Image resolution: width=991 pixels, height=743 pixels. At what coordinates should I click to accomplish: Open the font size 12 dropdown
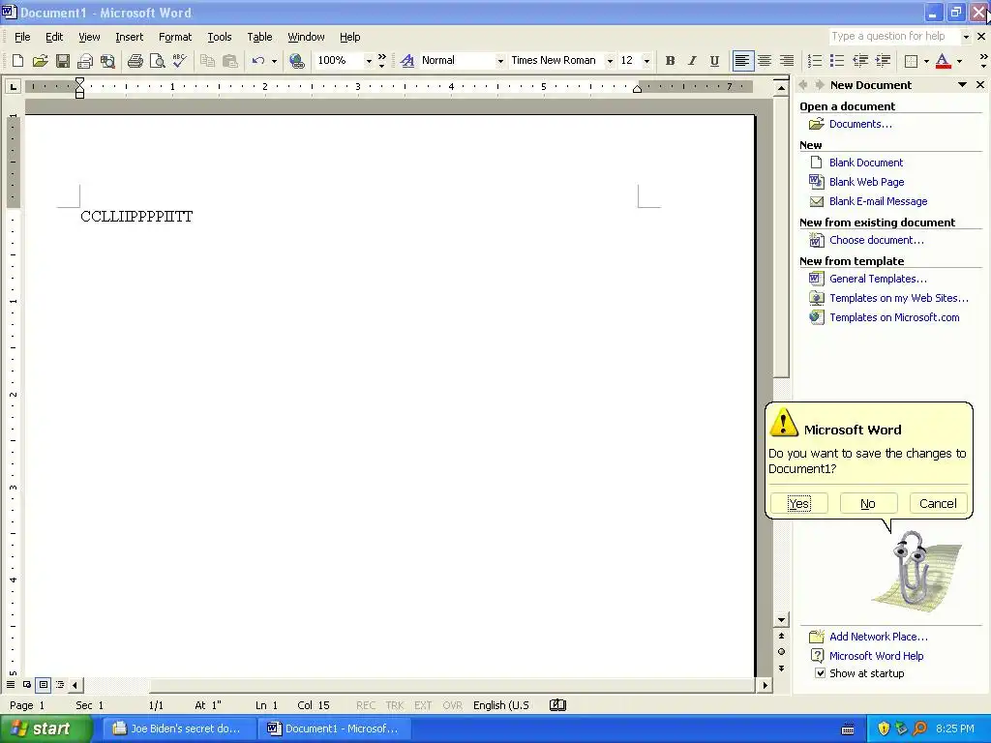(x=646, y=61)
